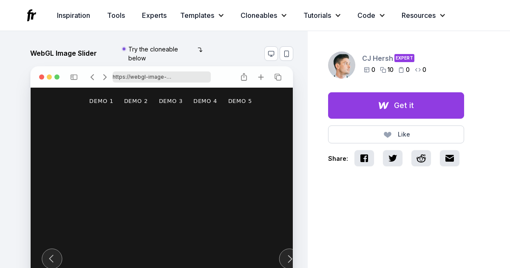The height and width of the screenshot is (268, 510).
Task: Go forward in the mock browser
Action: tap(105, 77)
